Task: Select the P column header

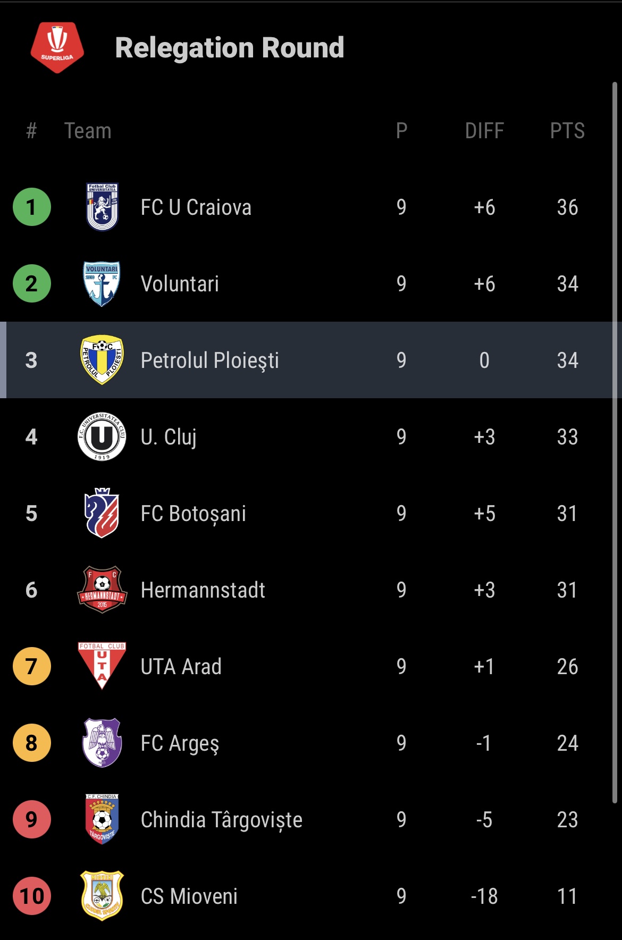Action: click(x=401, y=131)
